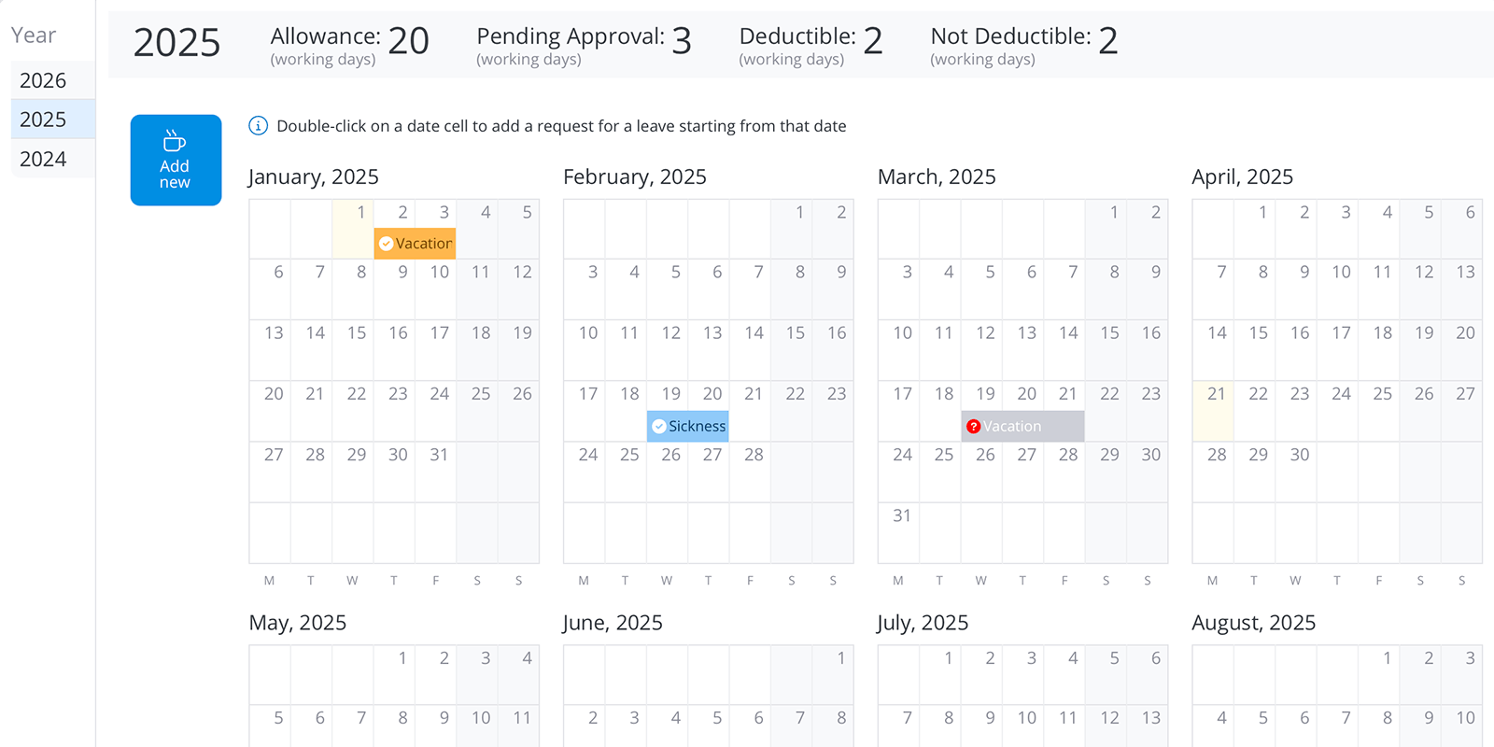Click the August 1 date cell

1379,674
